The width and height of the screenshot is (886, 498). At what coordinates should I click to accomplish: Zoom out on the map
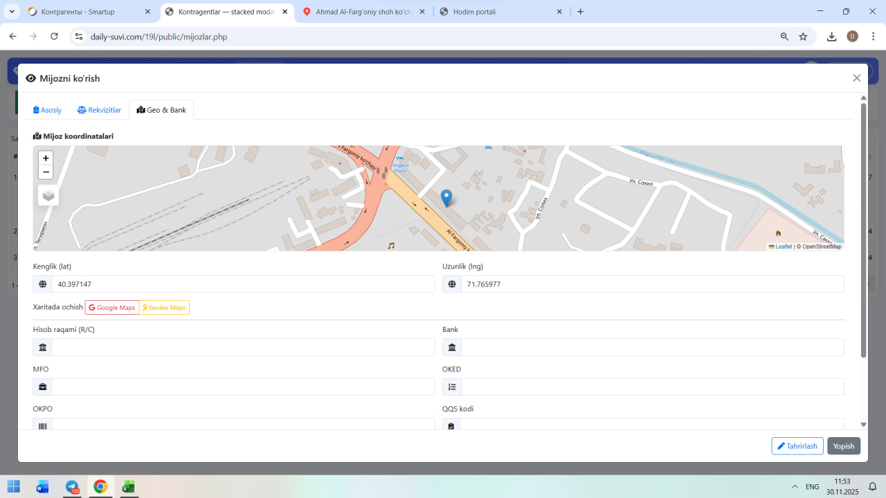46,172
